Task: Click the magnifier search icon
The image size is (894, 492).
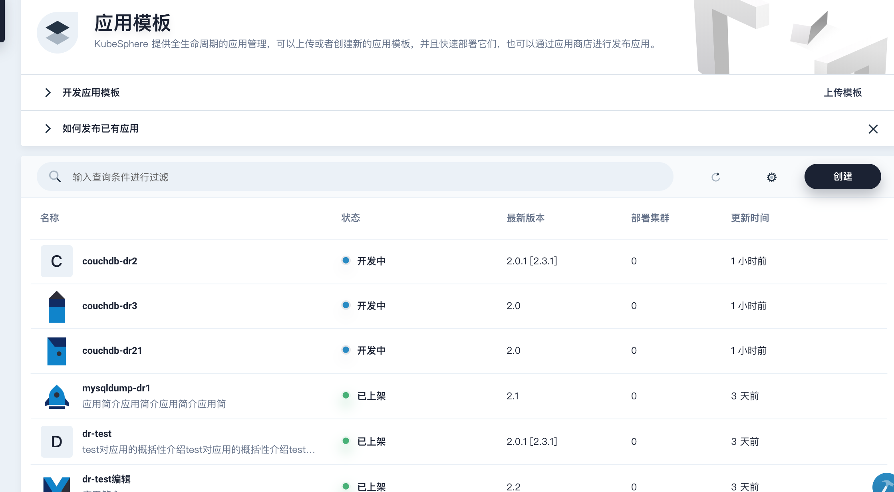Action: (55, 177)
